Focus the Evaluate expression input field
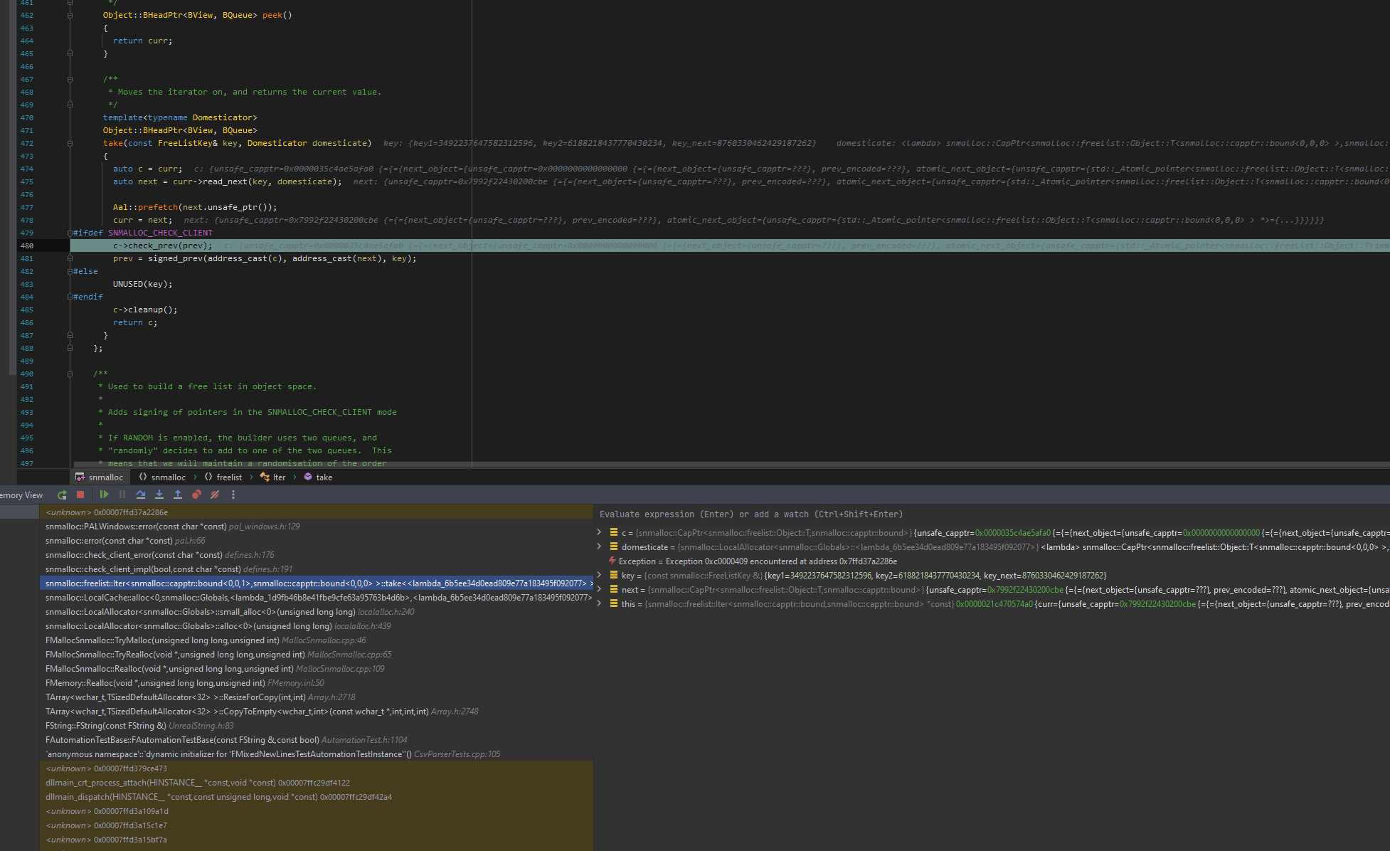 (992, 514)
